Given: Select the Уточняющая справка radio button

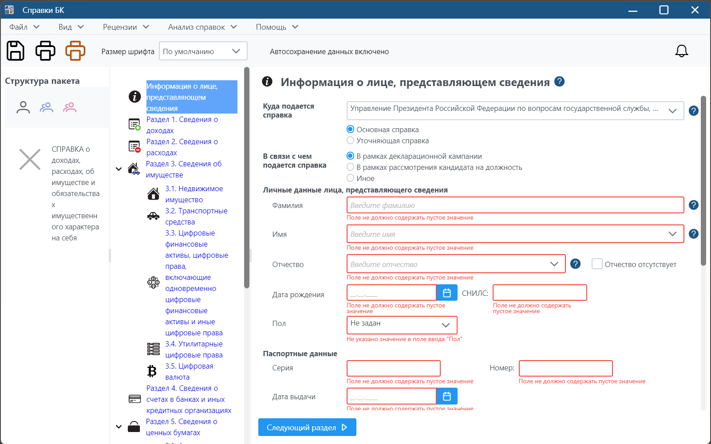Looking at the screenshot, I should point(351,141).
